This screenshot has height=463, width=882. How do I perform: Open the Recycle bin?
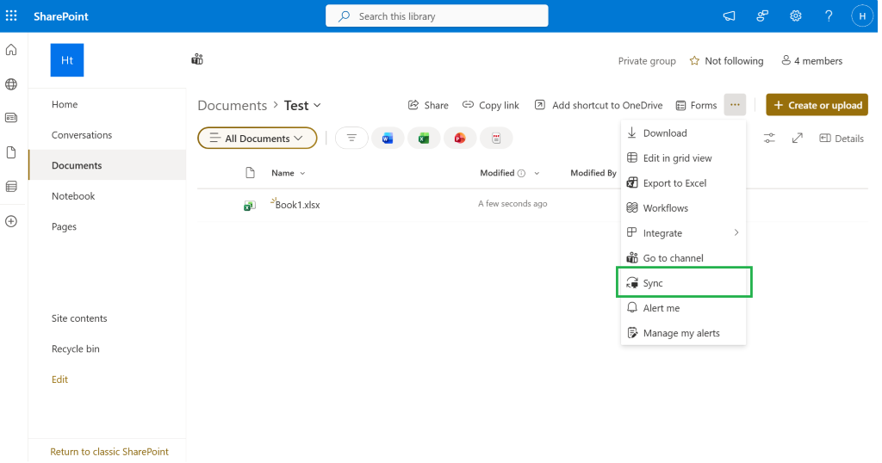[76, 349]
